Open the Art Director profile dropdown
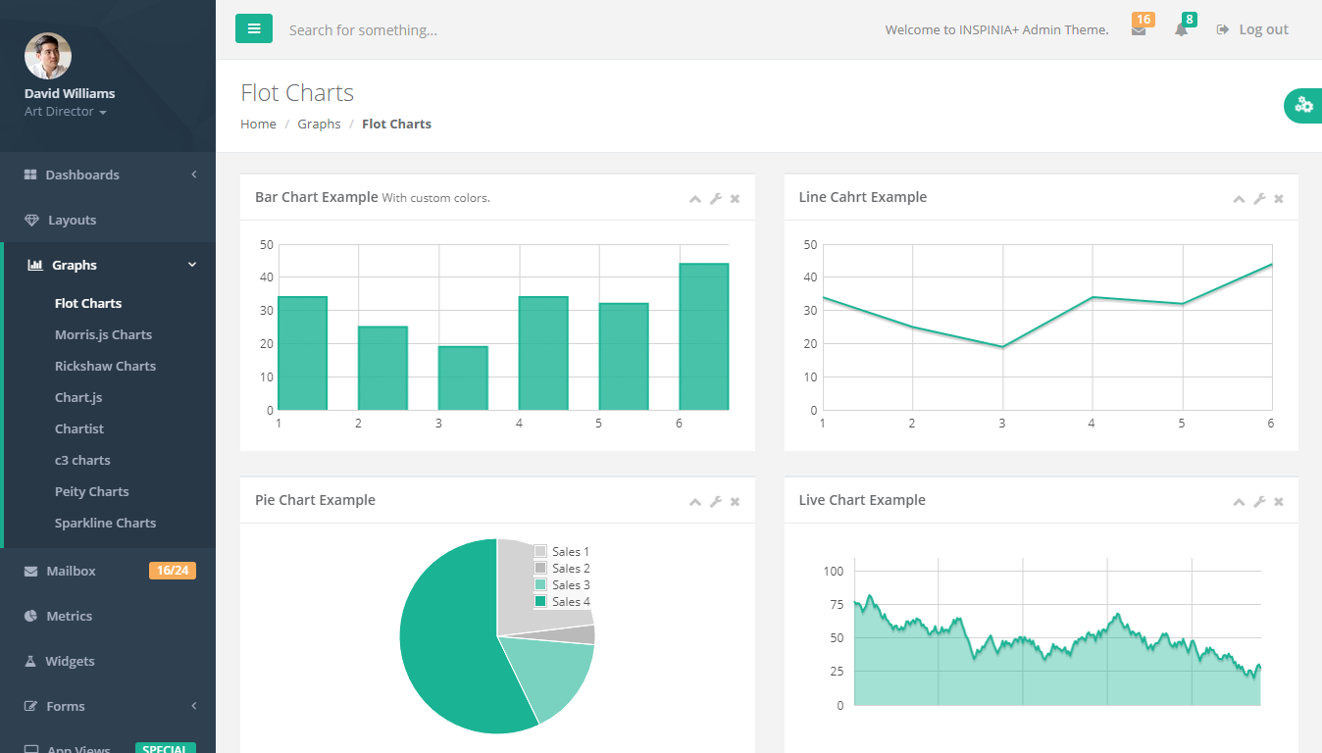Viewport: 1322px width, 753px height. click(x=66, y=112)
